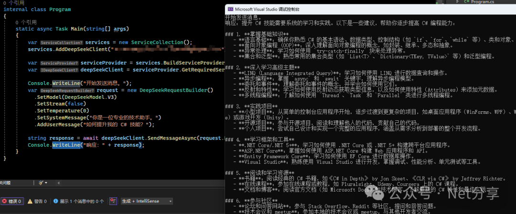Click console heading 1. 掌握基础知识
The width and height of the screenshot is (516, 214).
[257, 34]
